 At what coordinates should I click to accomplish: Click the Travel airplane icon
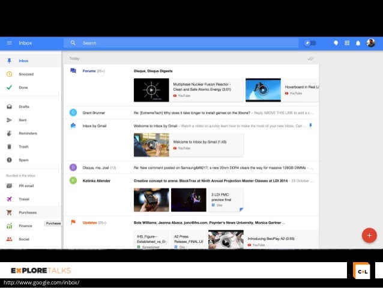tap(9, 199)
